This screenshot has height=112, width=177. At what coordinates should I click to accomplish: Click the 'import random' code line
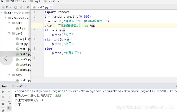click(x=57, y=12)
